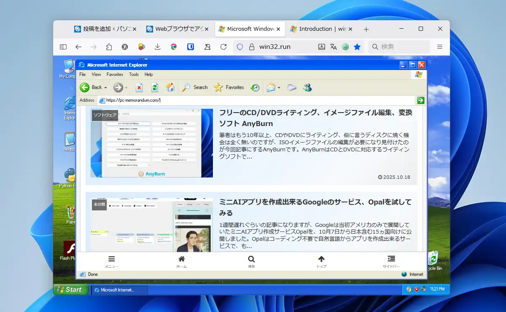Click the green Go arrow by address bar
The height and width of the screenshot is (312, 506).
pyautogui.click(x=420, y=100)
